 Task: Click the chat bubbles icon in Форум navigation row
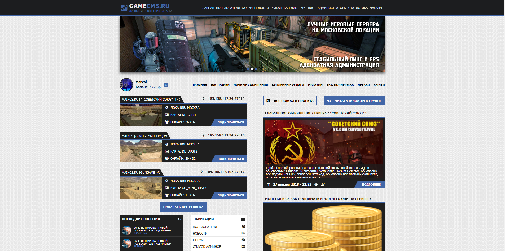click(x=244, y=240)
